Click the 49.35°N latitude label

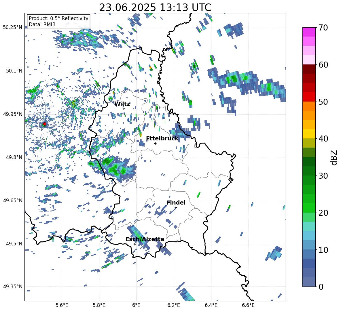[x=13, y=287]
